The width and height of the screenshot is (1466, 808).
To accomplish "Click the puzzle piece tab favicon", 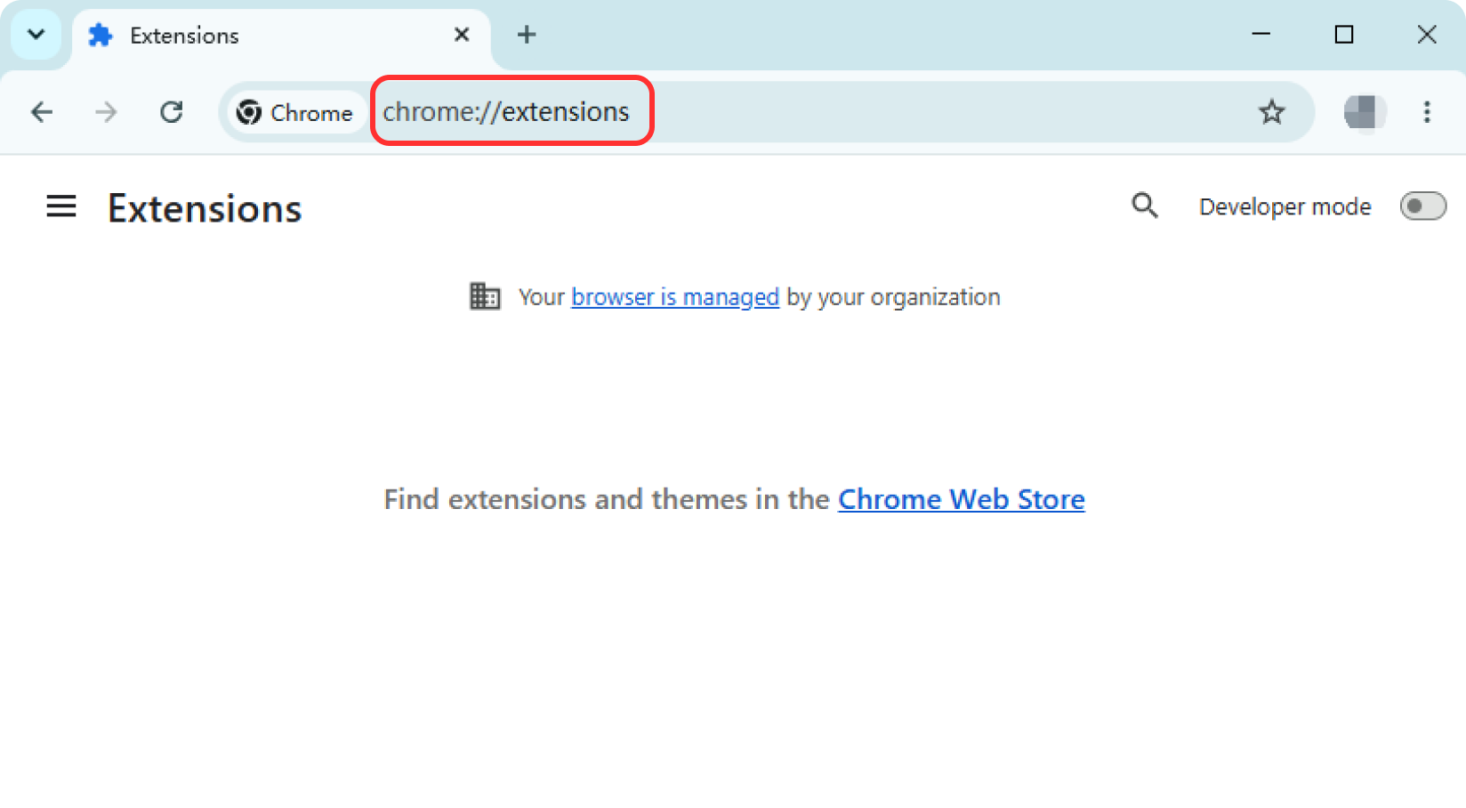I will point(101,36).
